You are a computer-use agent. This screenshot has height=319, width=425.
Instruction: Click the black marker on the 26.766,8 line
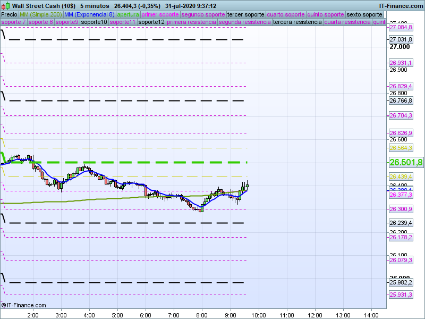pos(3,96)
